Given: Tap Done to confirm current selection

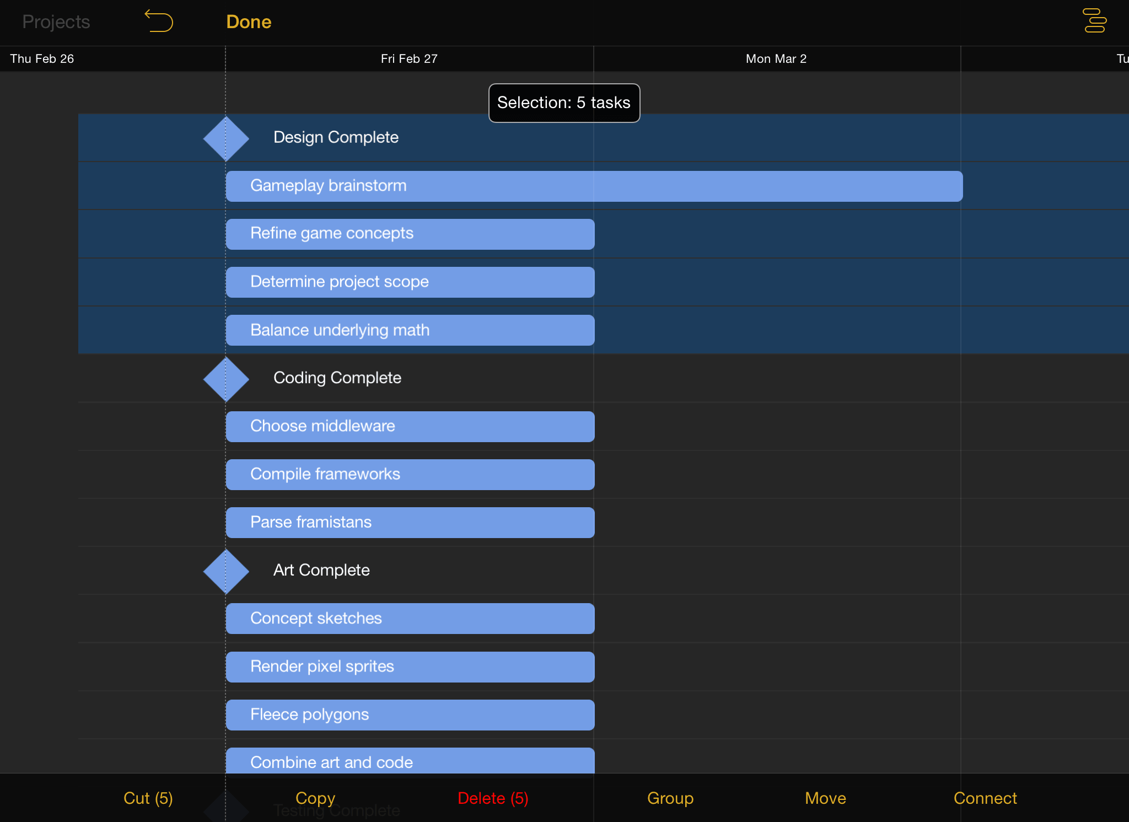Looking at the screenshot, I should tap(248, 22).
